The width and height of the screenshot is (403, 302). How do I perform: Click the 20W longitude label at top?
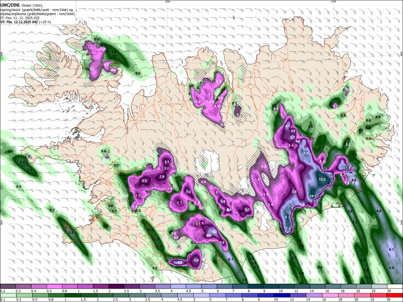[167, 2]
